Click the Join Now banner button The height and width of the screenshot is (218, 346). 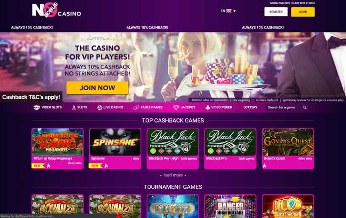(97, 88)
